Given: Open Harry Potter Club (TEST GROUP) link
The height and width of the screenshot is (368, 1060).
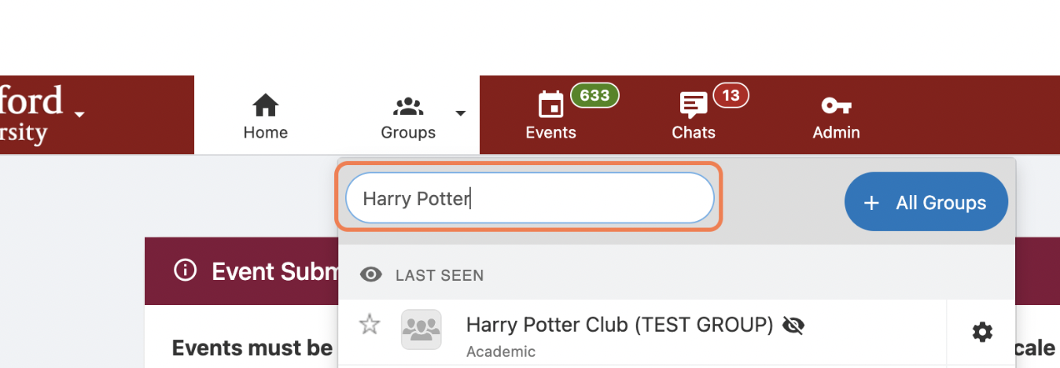Looking at the screenshot, I should pyautogui.click(x=620, y=325).
